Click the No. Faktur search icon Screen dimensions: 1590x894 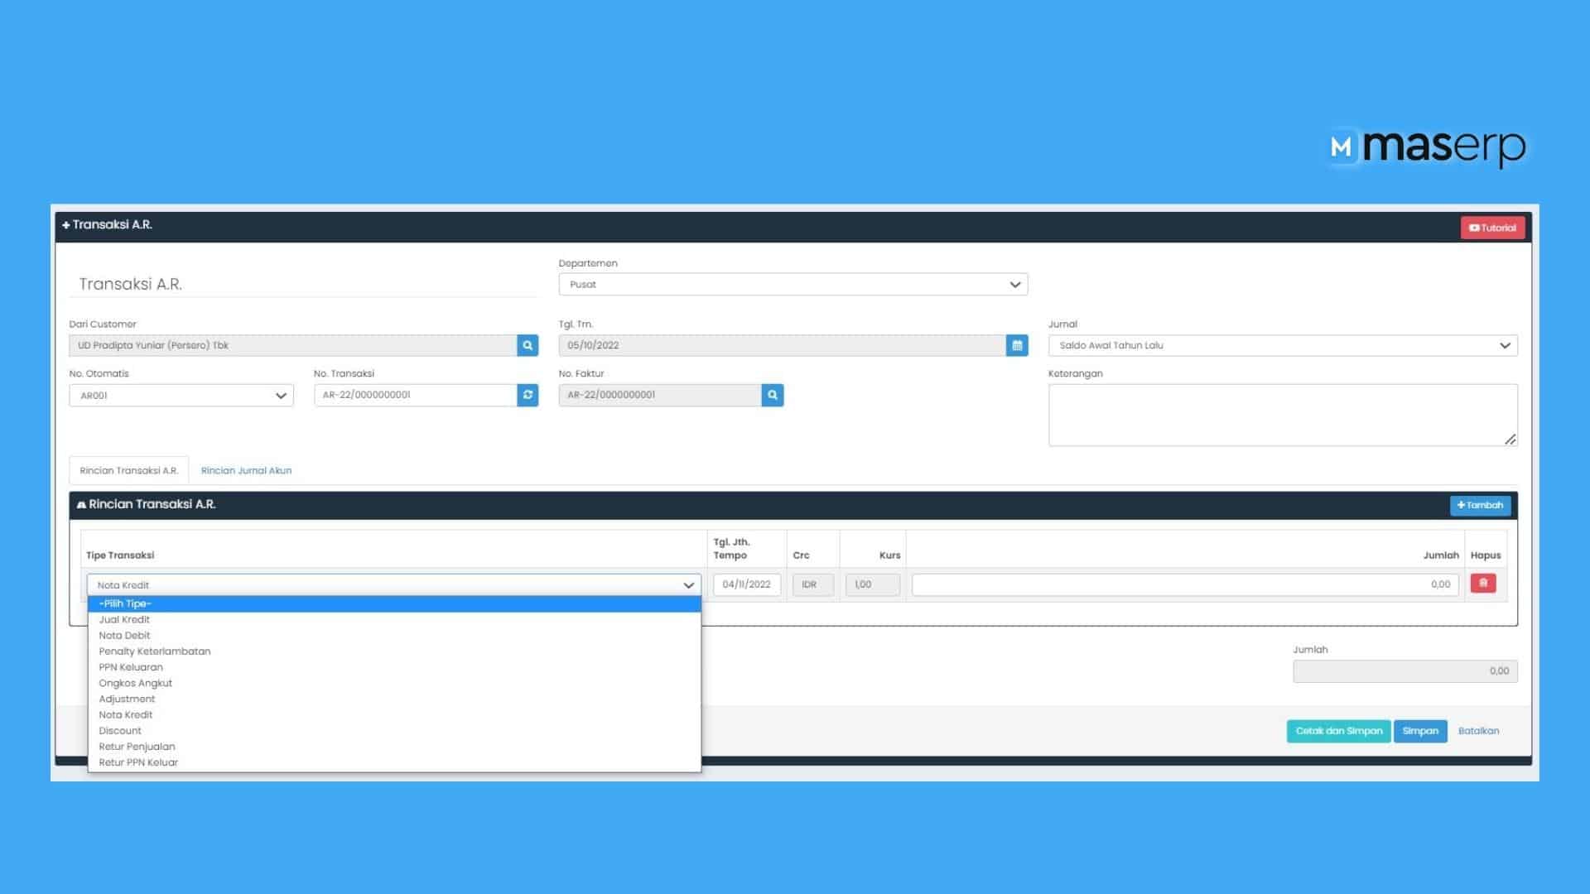point(772,395)
